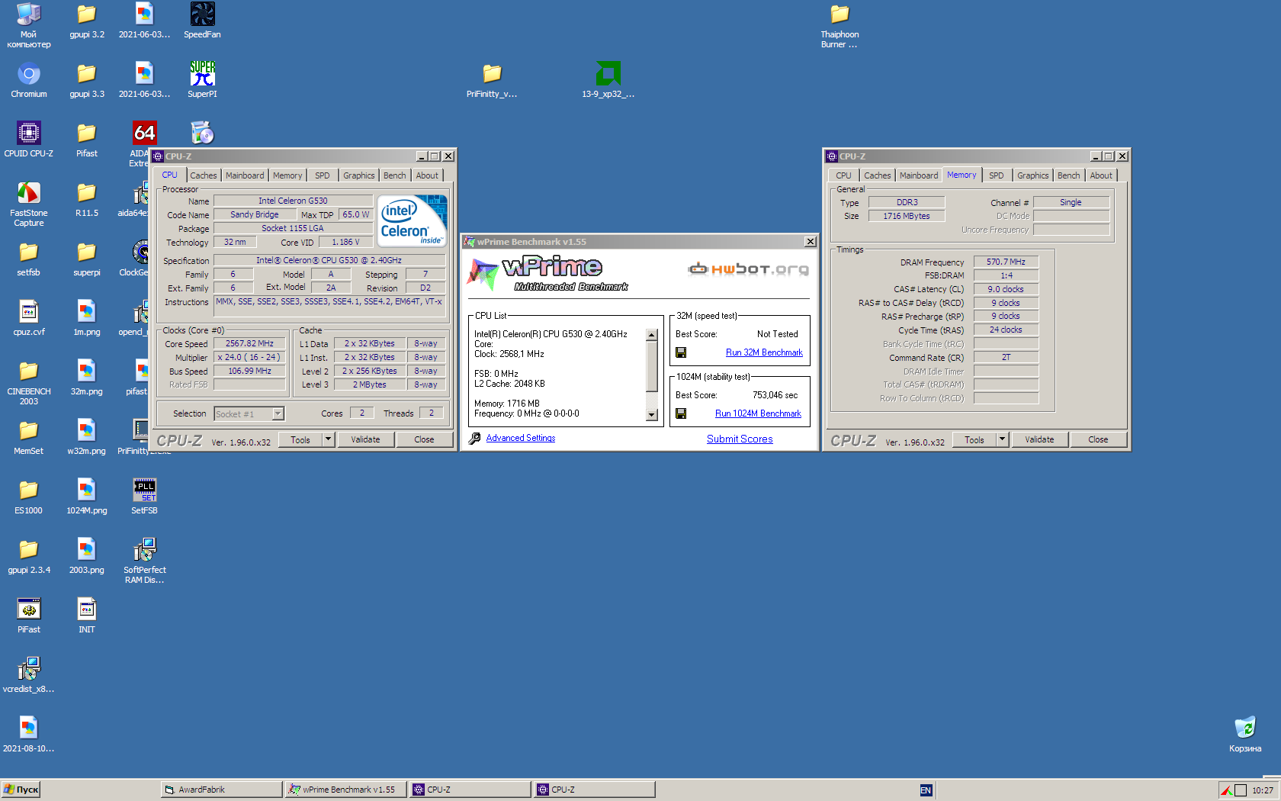This screenshot has width=1281, height=801.
Task: Click scroll-down arrow in wPrime CPU List
Action: (x=651, y=415)
